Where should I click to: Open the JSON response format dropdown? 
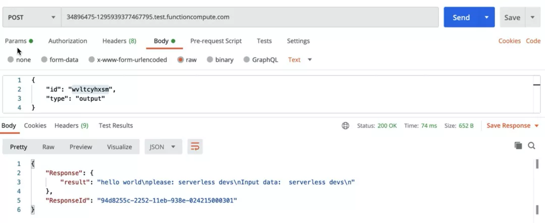point(163,147)
